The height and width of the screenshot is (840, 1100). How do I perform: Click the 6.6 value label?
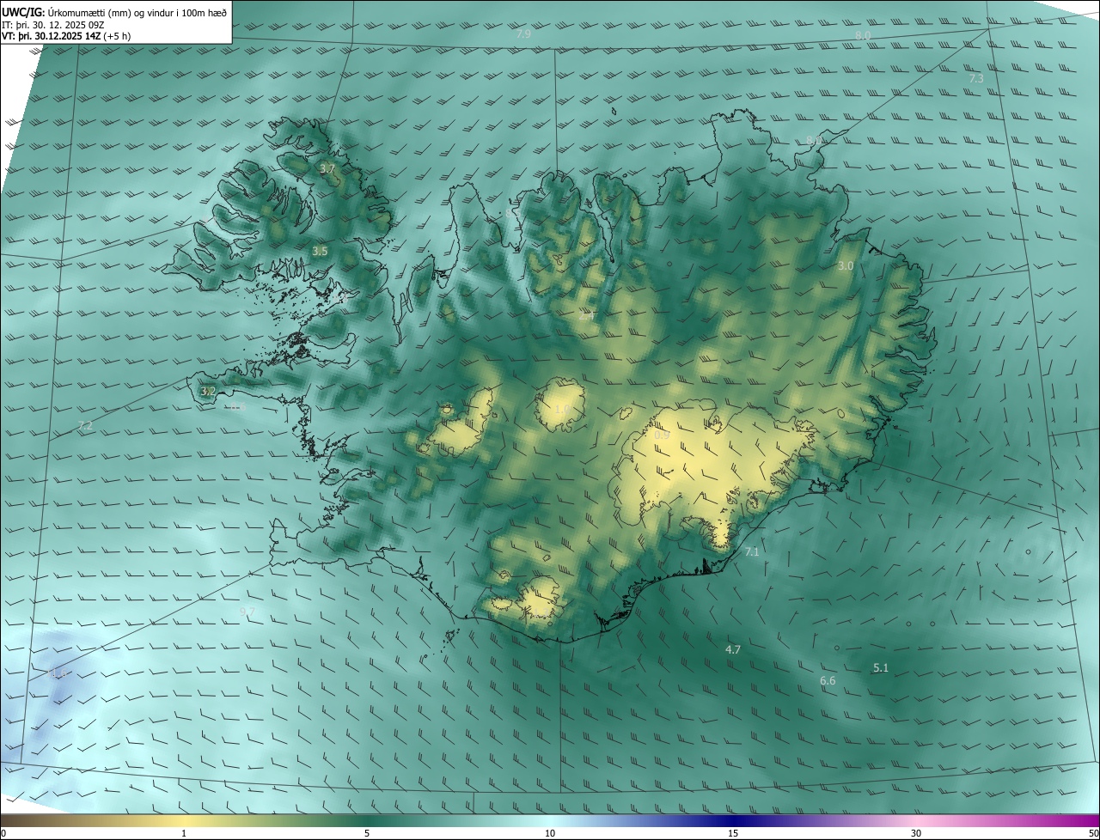[828, 681]
